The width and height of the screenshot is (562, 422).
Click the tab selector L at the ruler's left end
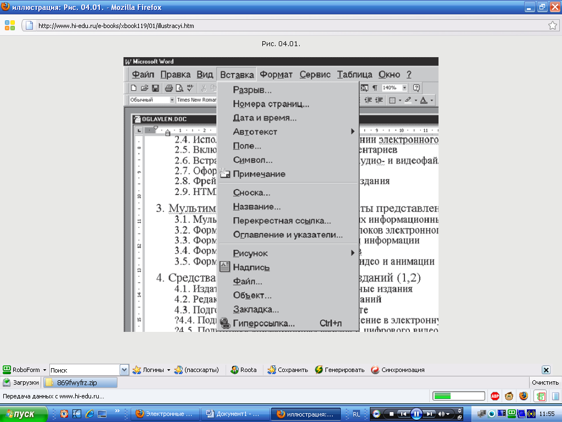click(x=139, y=130)
